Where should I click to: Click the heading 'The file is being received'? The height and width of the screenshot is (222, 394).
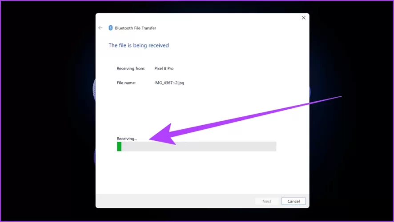(x=138, y=45)
